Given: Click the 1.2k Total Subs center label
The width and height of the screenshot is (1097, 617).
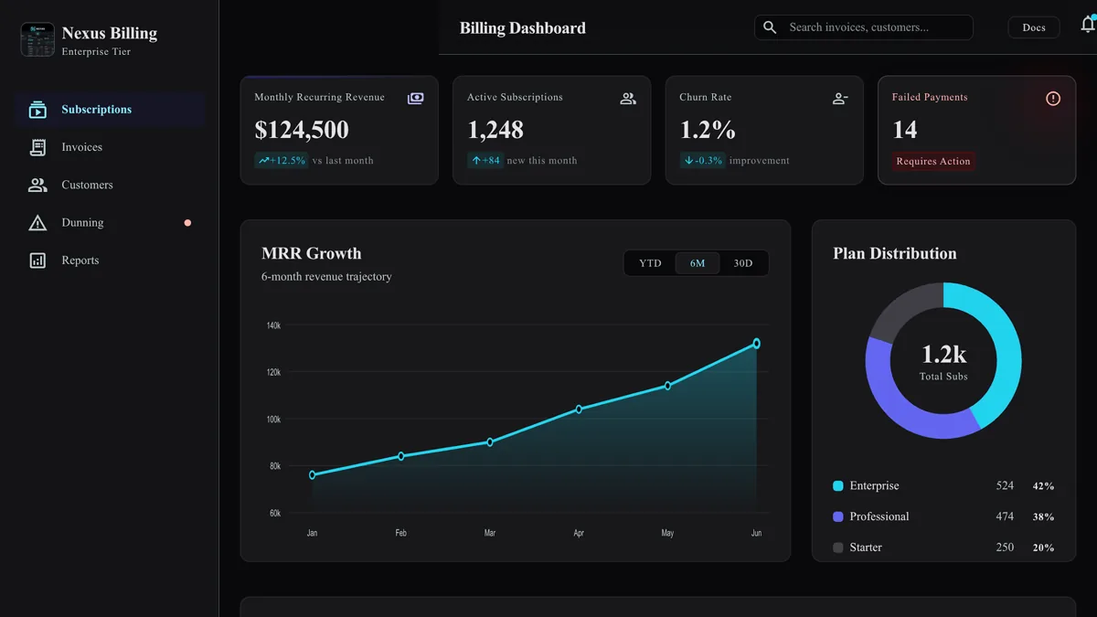Looking at the screenshot, I should click(943, 361).
